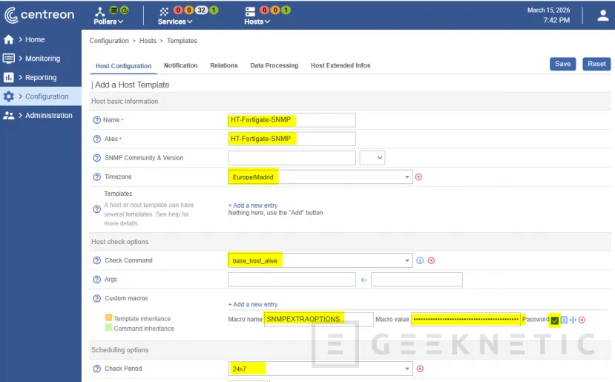Show help for SNMP Community & Version
This screenshot has height=382, width=615.
[x=97, y=158]
